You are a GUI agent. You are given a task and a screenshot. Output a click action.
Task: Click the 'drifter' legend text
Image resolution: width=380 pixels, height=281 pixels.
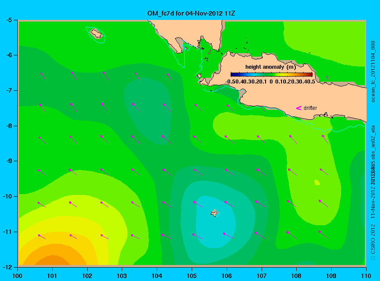(x=310, y=108)
